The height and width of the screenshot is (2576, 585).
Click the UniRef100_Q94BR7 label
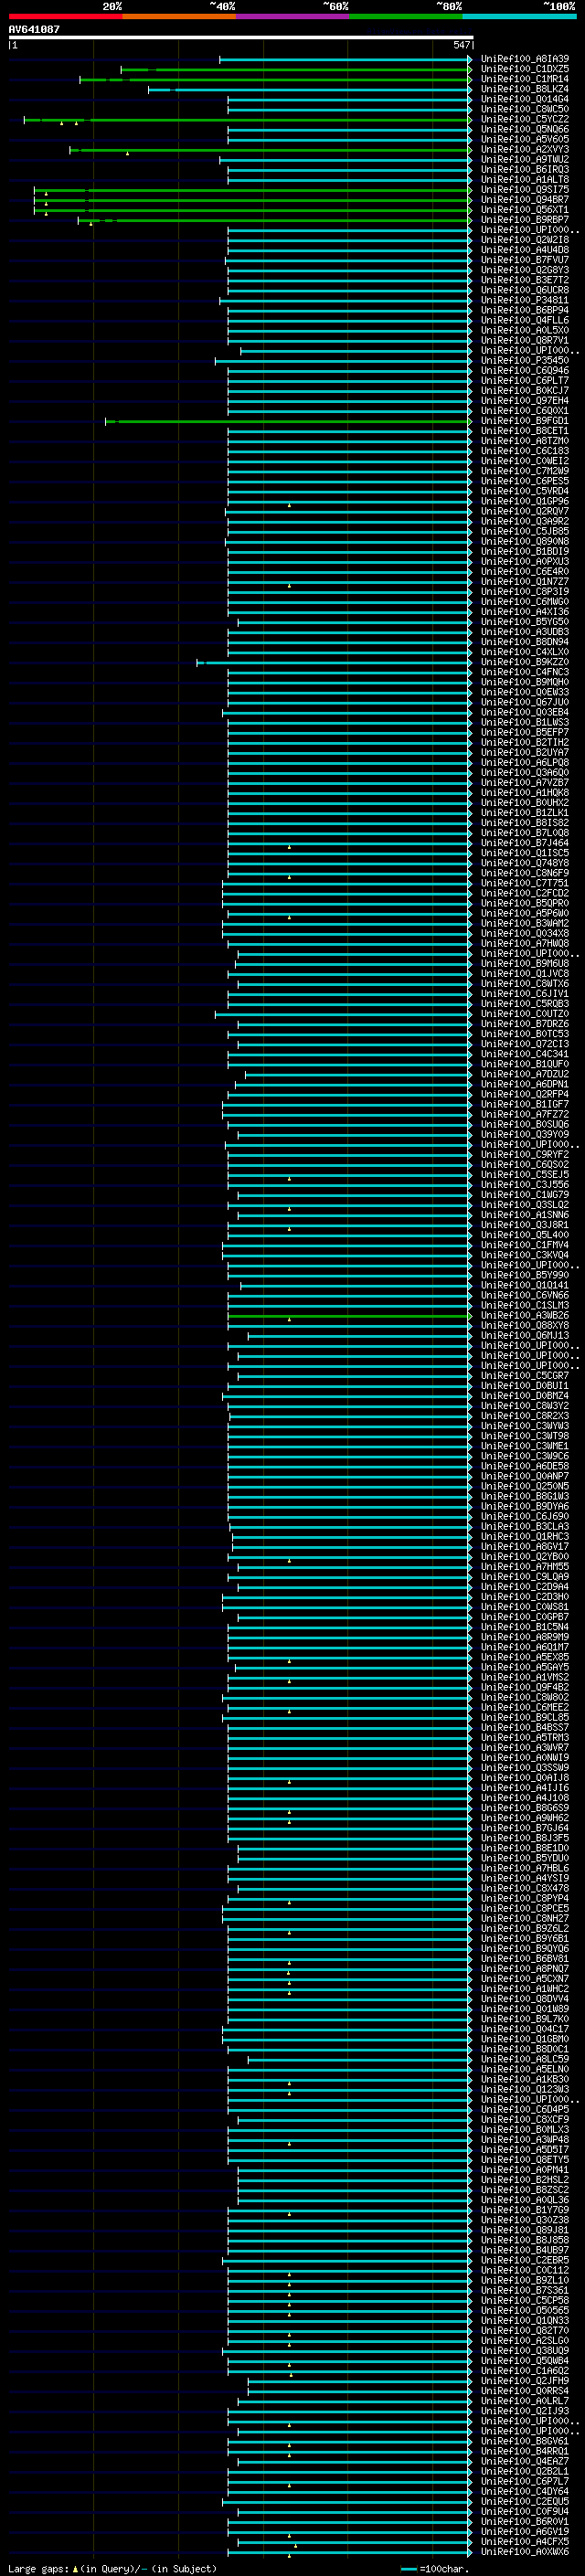[524, 200]
